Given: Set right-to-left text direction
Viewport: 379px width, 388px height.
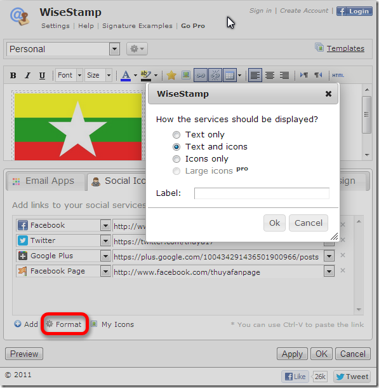Looking at the screenshot, I should coord(318,75).
